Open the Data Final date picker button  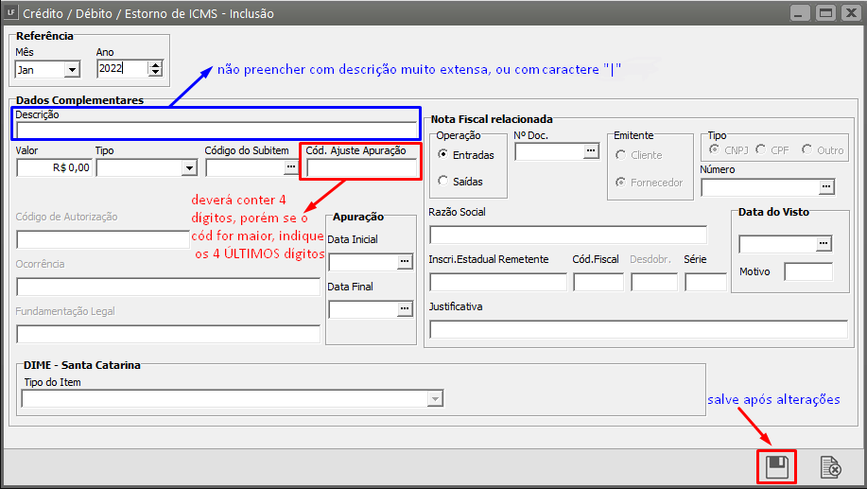[x=406, y=308]
